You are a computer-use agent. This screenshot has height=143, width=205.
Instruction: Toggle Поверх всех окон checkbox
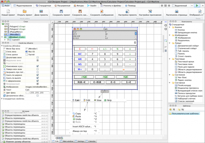(x=38, y=69)
